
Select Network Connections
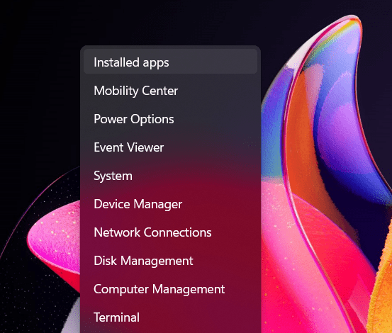click(170, 232)
